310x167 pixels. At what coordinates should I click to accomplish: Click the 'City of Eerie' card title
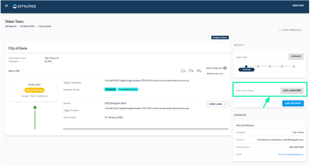[x=18, y=48]
